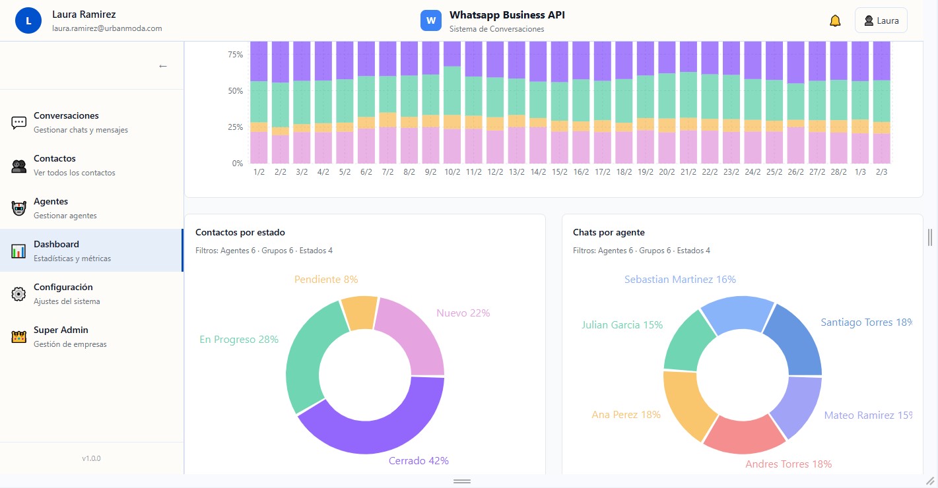Image resolution: width=938 pixels, height=488 pixels.
Task: Click the Dashboard bar chart icon
Action: (x=18, y=251)
